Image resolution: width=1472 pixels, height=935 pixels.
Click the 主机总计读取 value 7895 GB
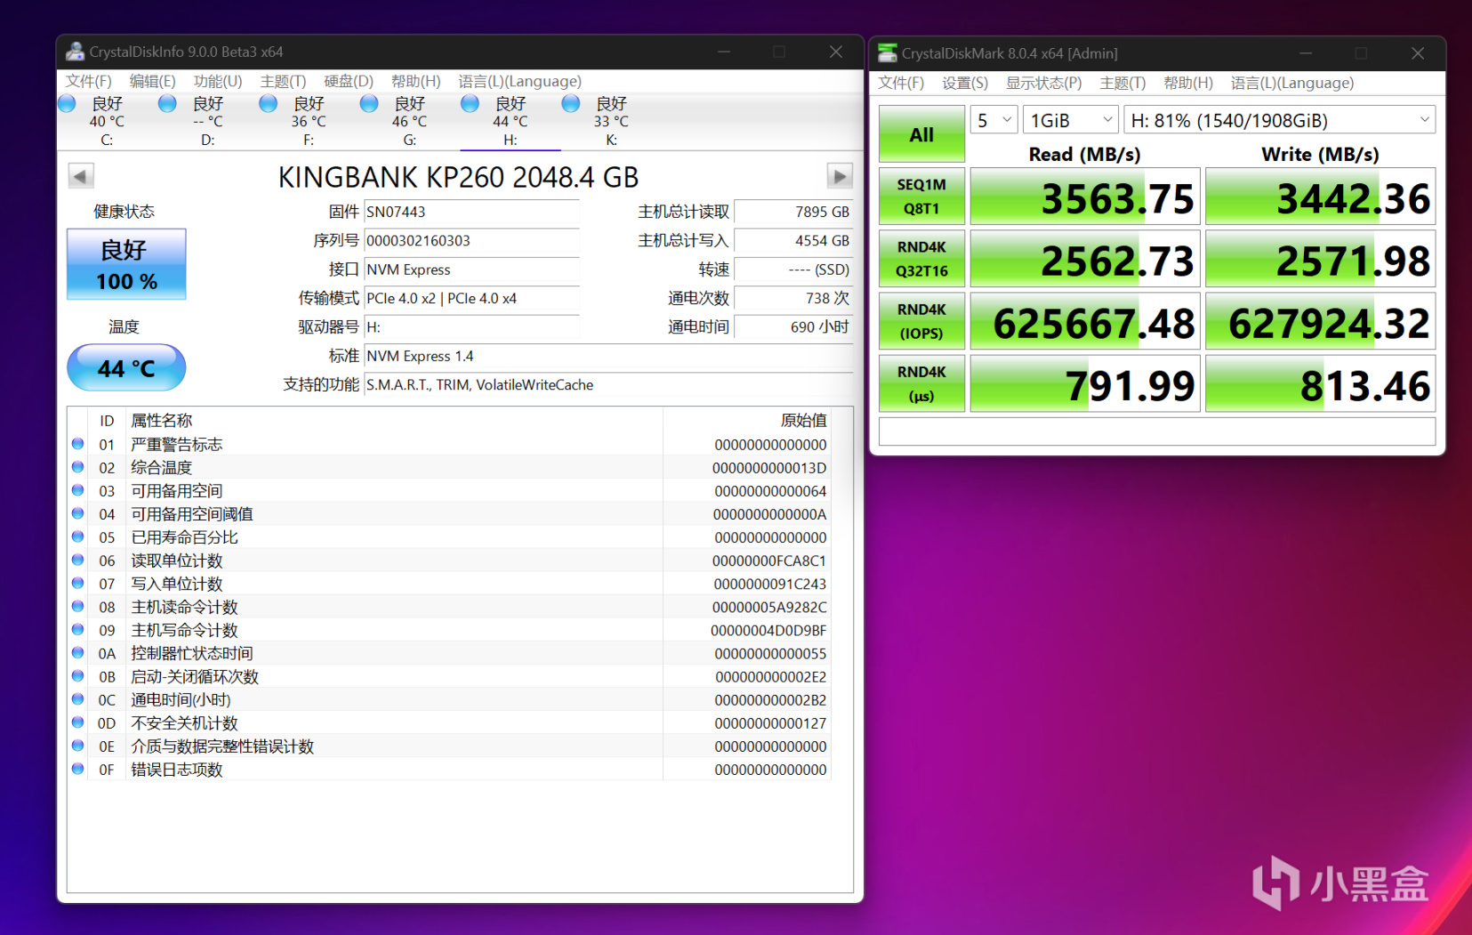point(793,212)
